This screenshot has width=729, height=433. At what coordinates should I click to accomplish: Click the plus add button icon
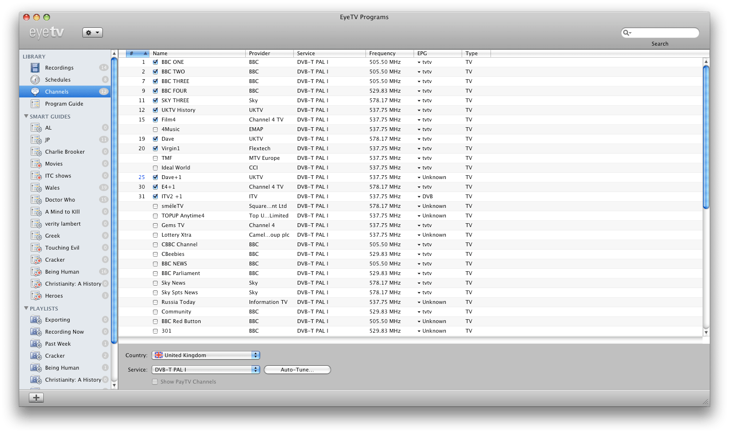pos(36,397)
